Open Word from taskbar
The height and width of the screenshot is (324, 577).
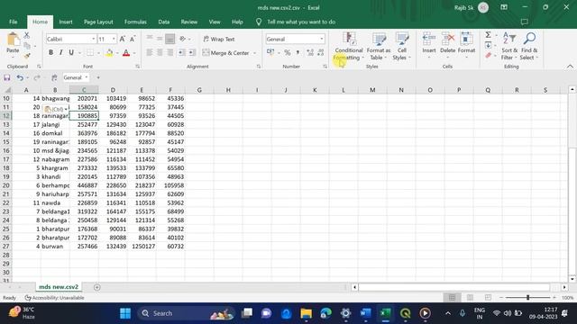[365, 313]
